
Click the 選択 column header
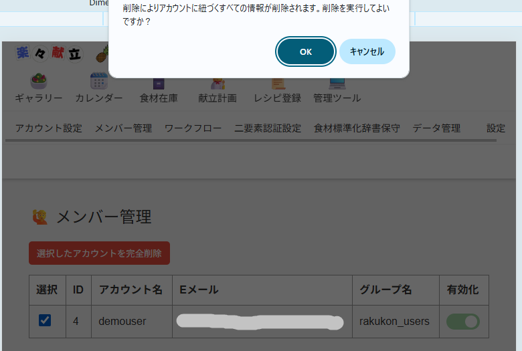(47, 289)
